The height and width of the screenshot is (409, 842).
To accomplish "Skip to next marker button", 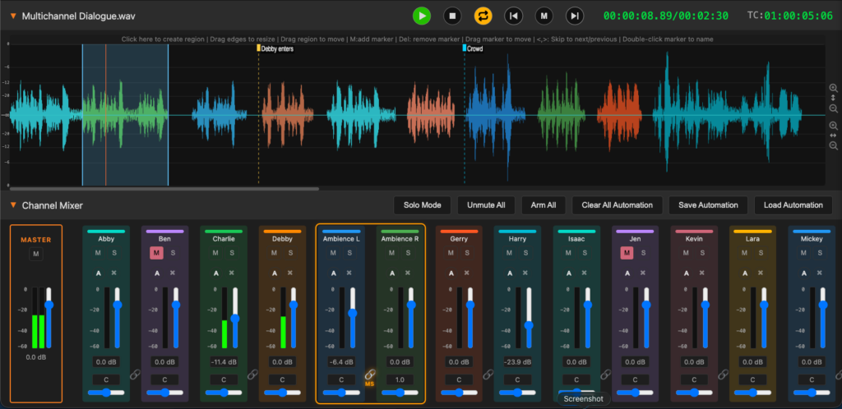I will point(575,16).
